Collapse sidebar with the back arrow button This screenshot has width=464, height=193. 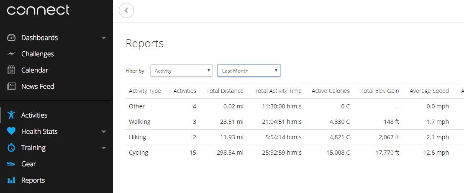coord(126,11)
